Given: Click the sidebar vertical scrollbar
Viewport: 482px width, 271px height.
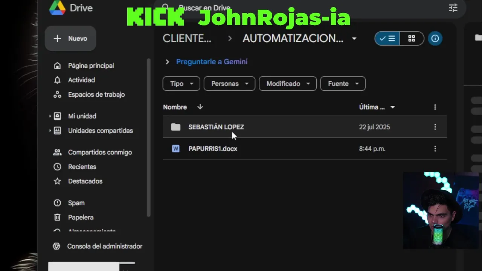Looking at the screenshot, I should point(148,137).
